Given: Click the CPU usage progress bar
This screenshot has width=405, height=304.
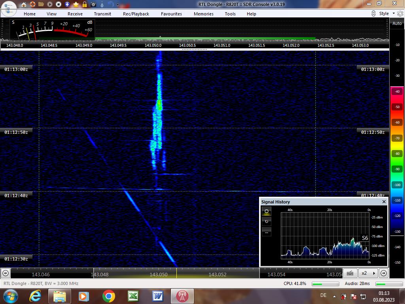Looking at the screenshot, I should (x=325, y=284).
